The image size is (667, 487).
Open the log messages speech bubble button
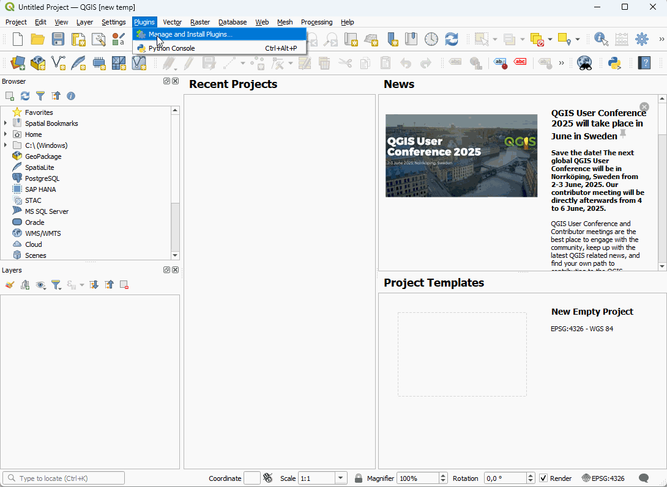click(644, 478)
